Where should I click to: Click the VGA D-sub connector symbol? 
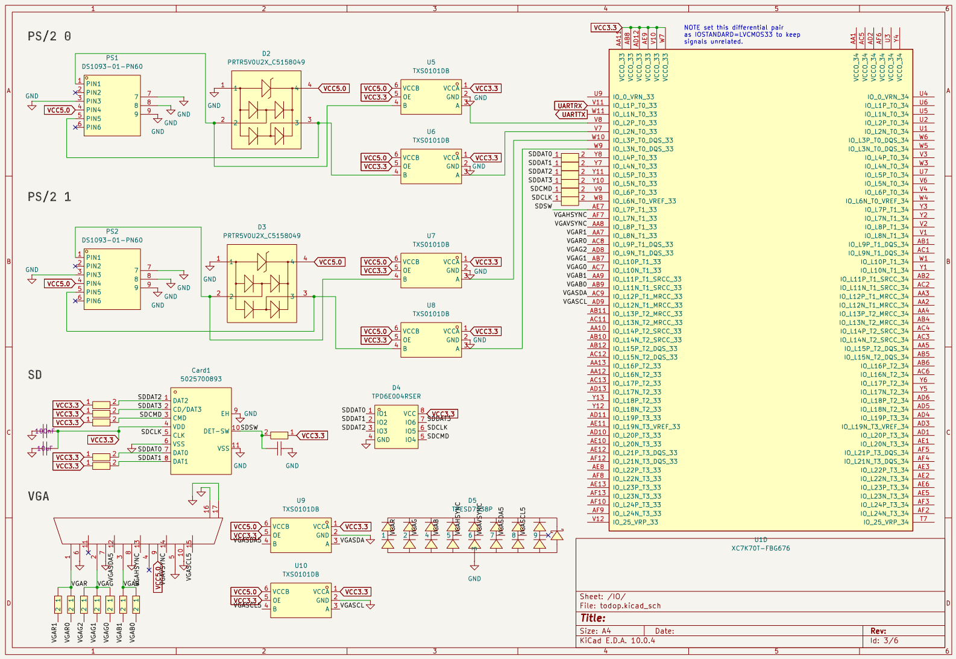tap(139, 531)
